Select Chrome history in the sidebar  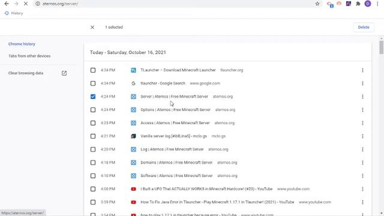pos(22,44)
